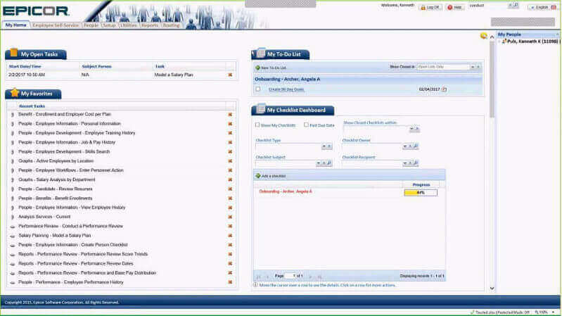Click the search icon for Checklist Subject
The height and width of the screenshot is (316, 562).
coord(329,163)
